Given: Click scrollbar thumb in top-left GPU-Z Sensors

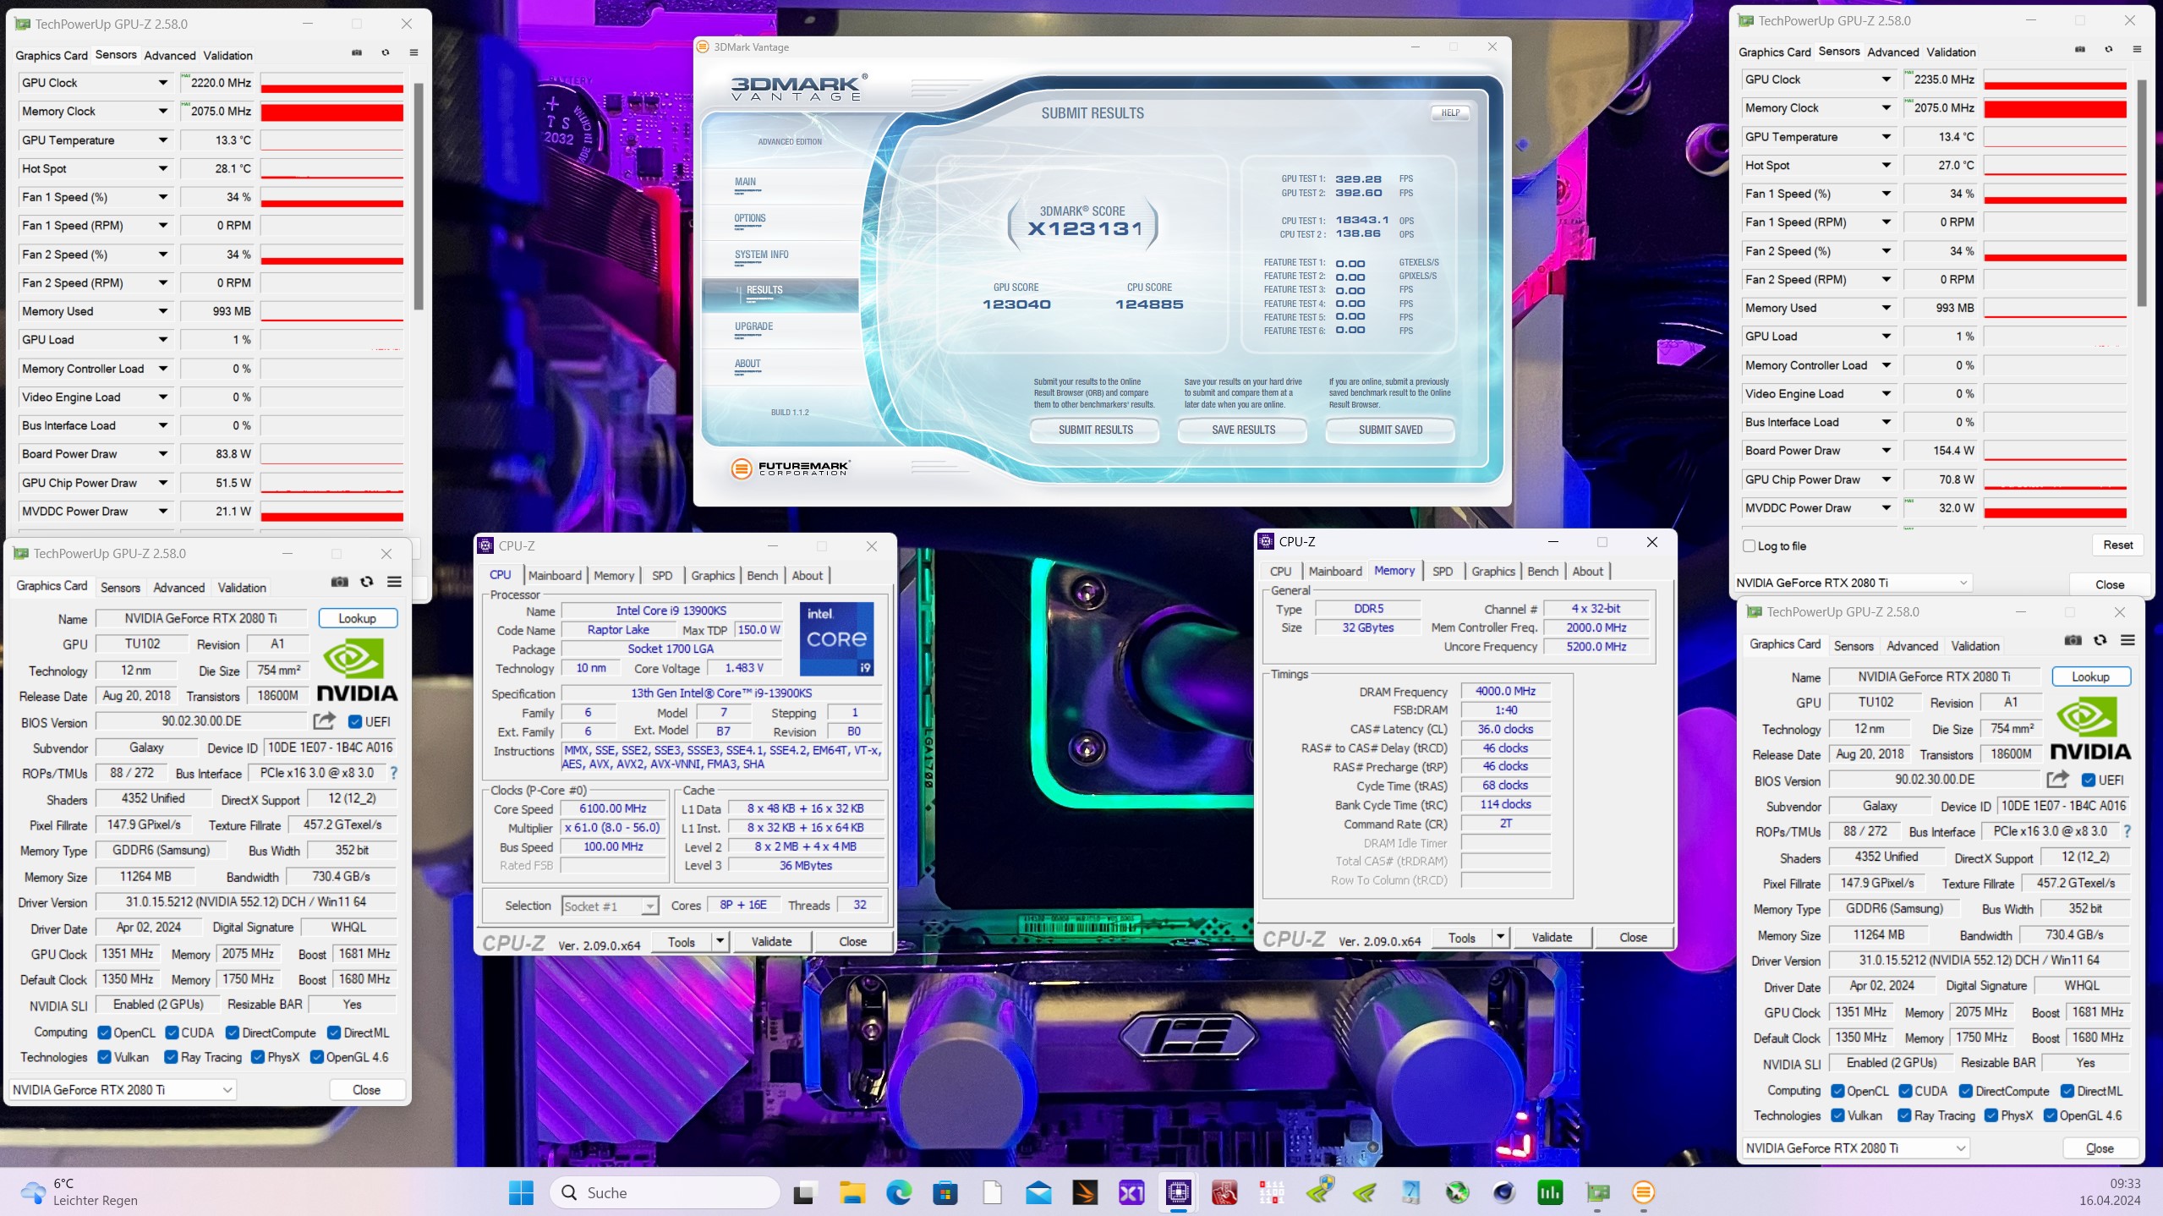Looking at the screenshot, I should click(419, 196).
